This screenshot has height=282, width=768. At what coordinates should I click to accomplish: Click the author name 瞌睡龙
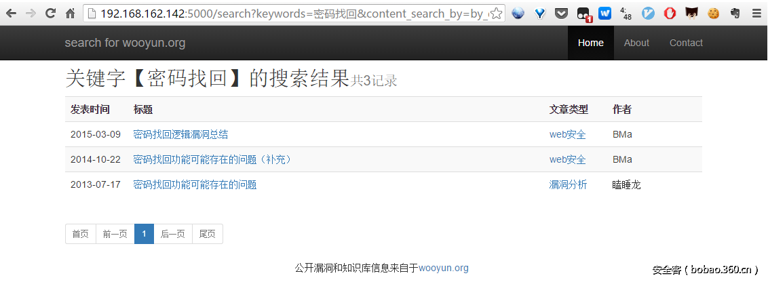click(626, 184)
